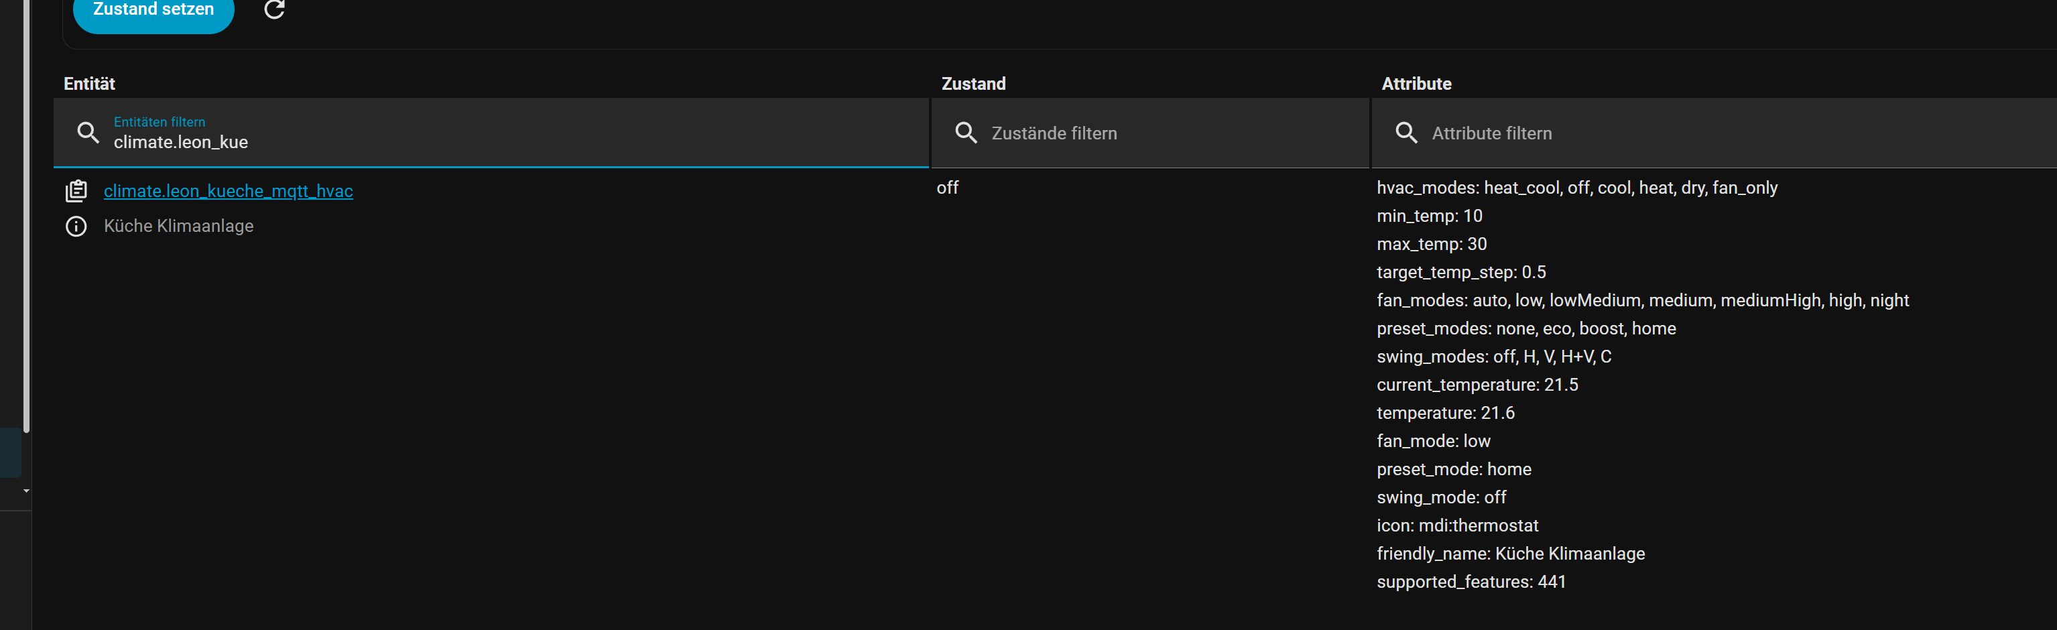The height and width of the screenshot is (630, 2057).
Task: Click the magnifier icon in Attribute filter
Action: pyautogui.click(x=1406, y=133)
